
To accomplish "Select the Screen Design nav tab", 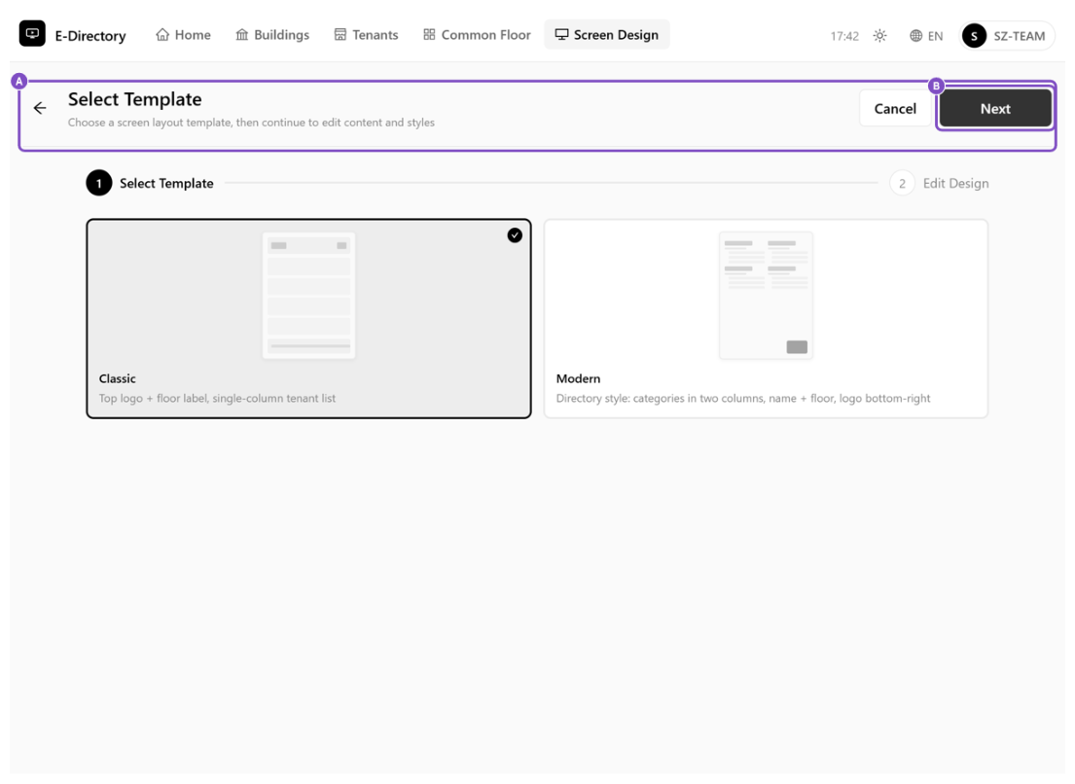I will 607,34.
